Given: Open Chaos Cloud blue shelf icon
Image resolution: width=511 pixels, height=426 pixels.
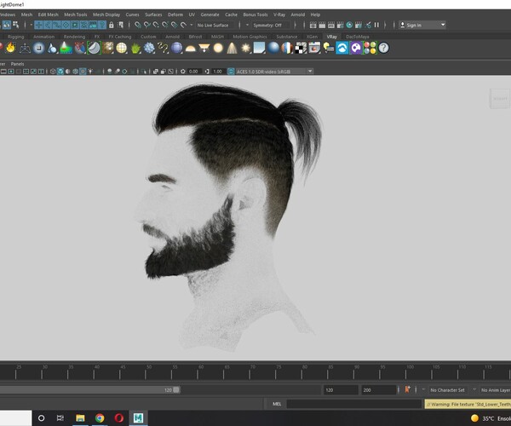Looking at the screenshot, I should tap(342, 48).
